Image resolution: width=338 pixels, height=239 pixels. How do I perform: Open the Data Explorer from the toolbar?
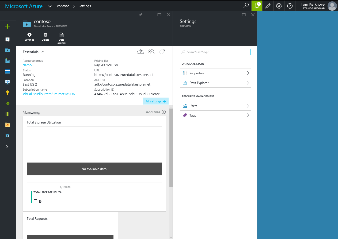pyautogui.click(x=61, y=37)
